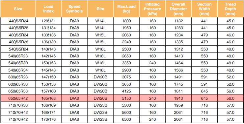
Task: Click the 1913 overall diameter cell
Action: 178,98
